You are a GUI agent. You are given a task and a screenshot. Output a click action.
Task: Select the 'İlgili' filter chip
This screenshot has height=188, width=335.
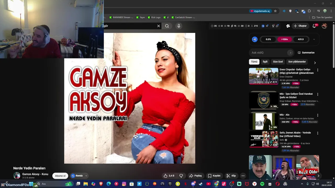265,62
